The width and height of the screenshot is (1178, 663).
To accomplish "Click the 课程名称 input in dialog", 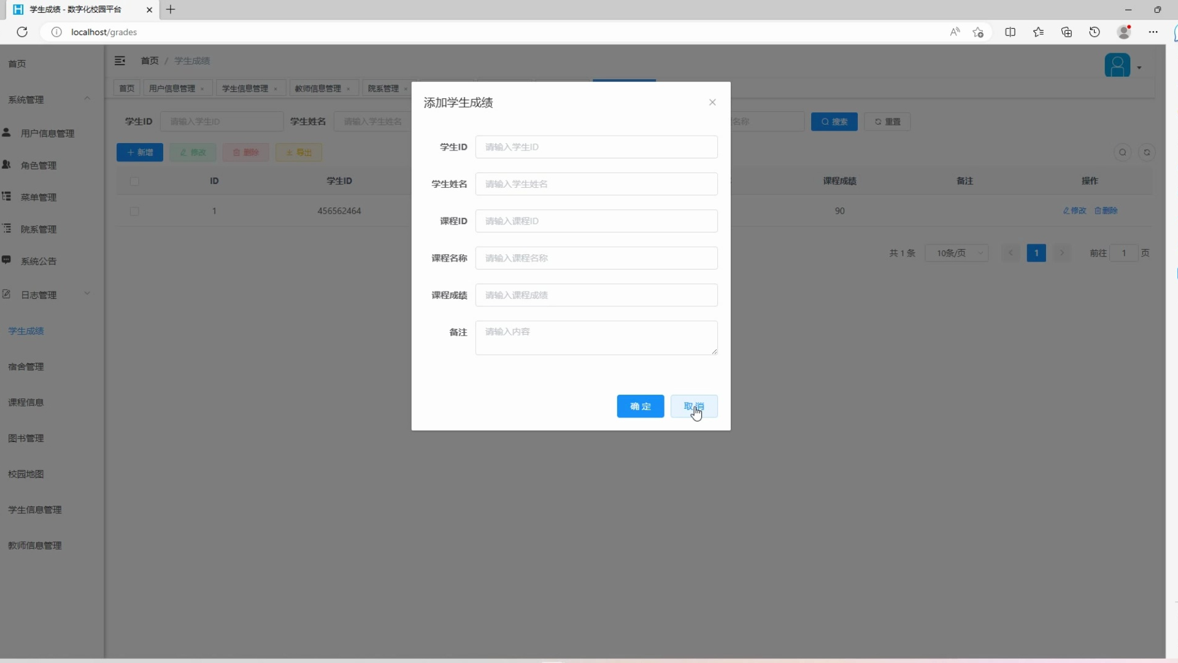I will click(x=596, y=258).
